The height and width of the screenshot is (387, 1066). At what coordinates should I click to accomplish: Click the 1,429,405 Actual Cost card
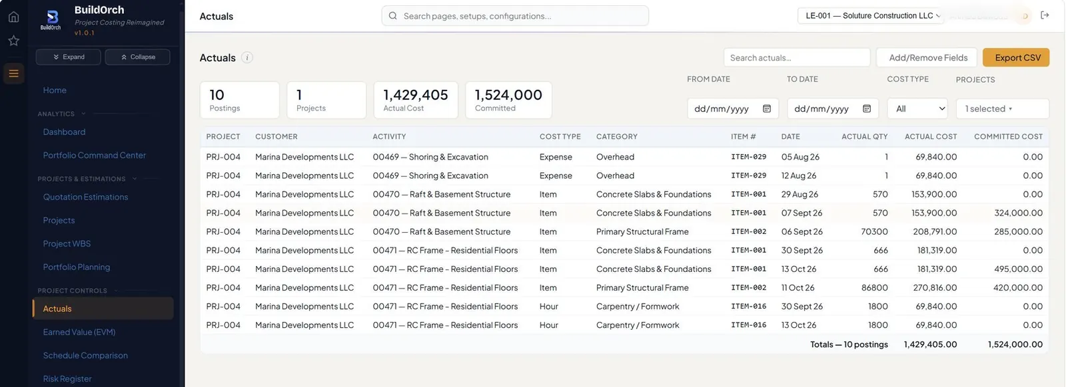(416, 100)
